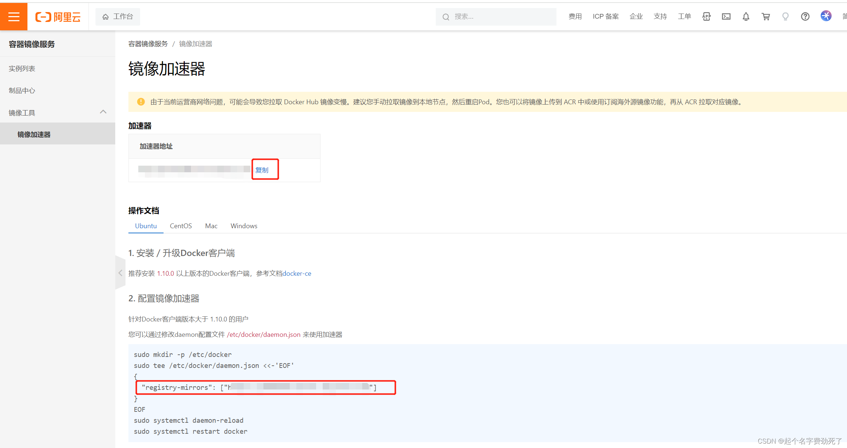847x448 pixels.
Task: Open the docker-ce documentation link
Action: click(297, 273)
